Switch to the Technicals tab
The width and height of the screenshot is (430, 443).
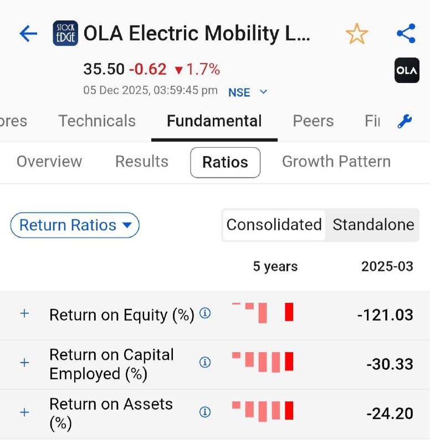[97, 121]
